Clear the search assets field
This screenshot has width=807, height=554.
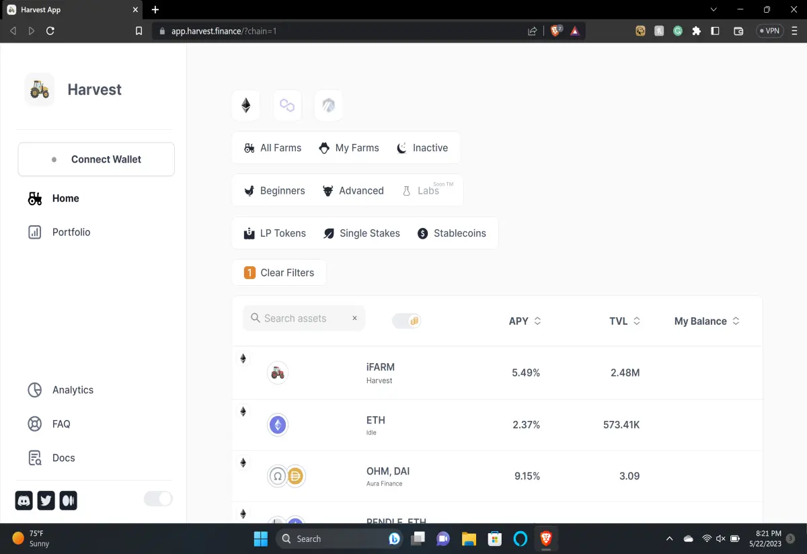pyautogui.click(x=354, y=318)
